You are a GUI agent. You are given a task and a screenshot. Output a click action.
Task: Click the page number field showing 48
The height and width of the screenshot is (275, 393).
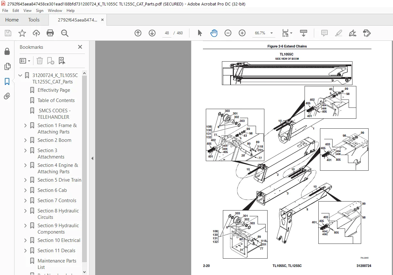[167, 33]
